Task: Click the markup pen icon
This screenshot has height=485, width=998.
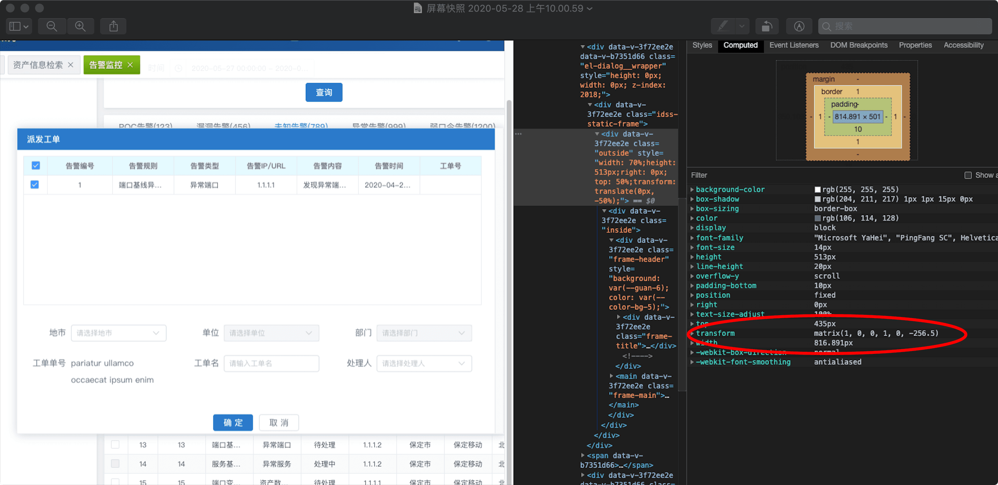Action: pyautogui.click(x=723, y=26)
